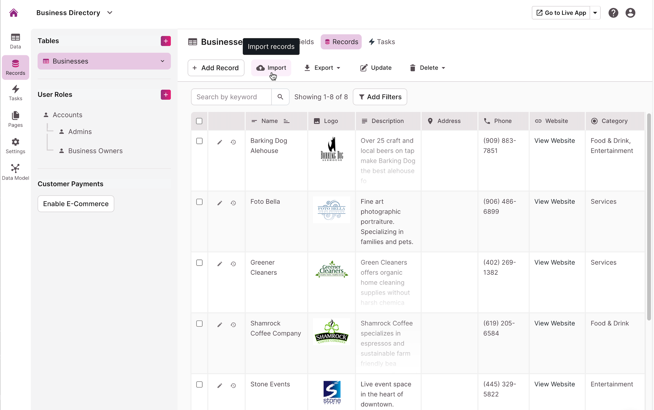View history of Foto Bella record

point(233,203)
